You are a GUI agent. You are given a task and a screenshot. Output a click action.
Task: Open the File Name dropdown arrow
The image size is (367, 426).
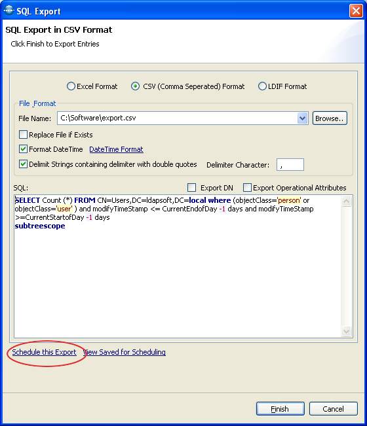(303, 118)
